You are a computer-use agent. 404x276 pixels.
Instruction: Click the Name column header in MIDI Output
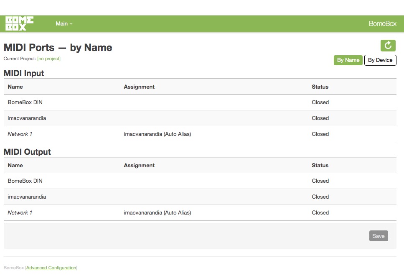[x=15, y=165]
